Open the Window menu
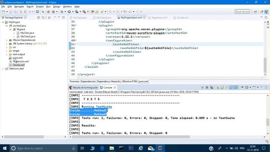 (67, 7)
